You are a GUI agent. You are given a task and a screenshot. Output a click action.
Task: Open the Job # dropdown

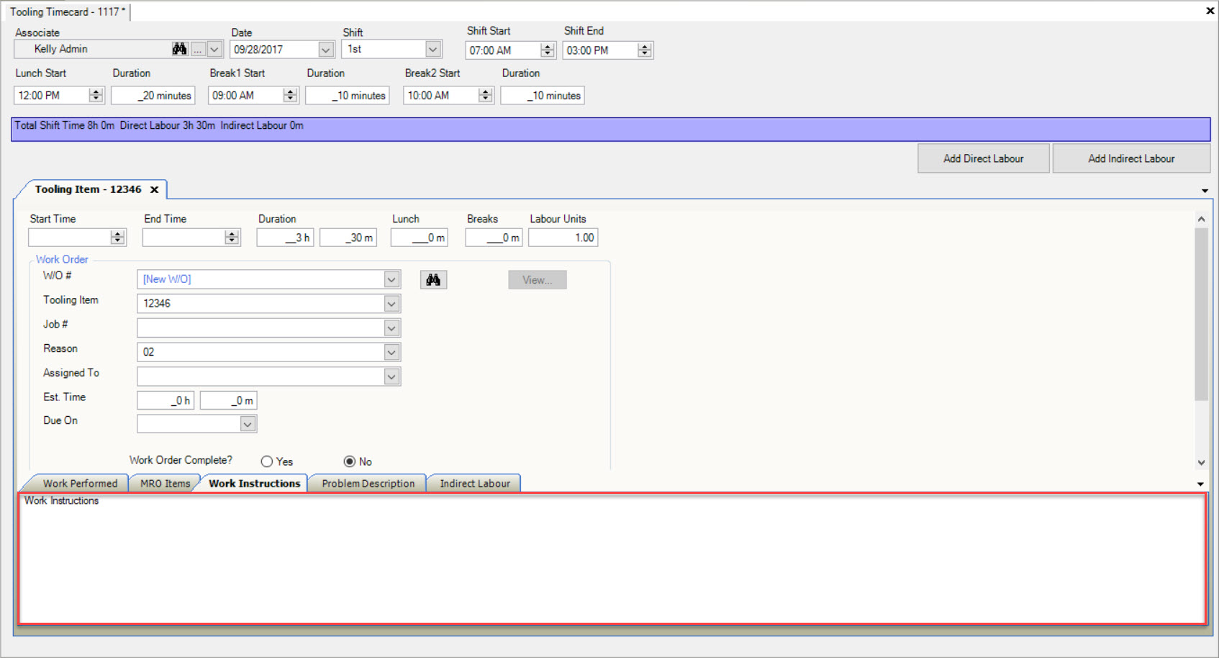(391, 328)
